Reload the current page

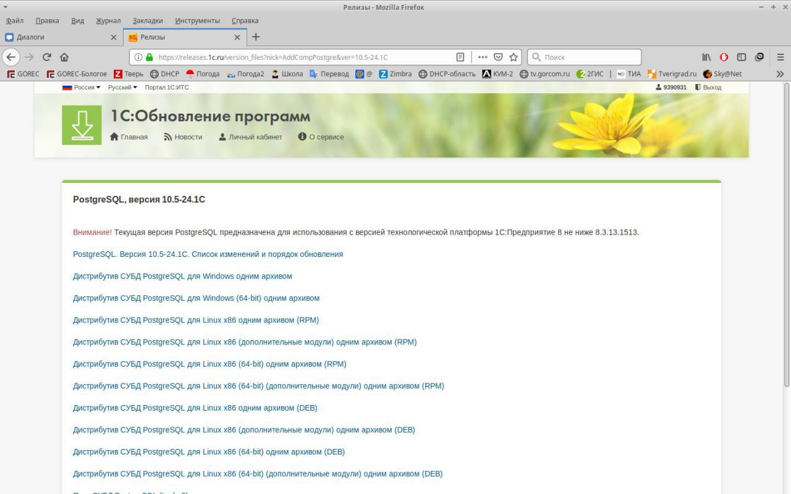[x=46, y=57]
